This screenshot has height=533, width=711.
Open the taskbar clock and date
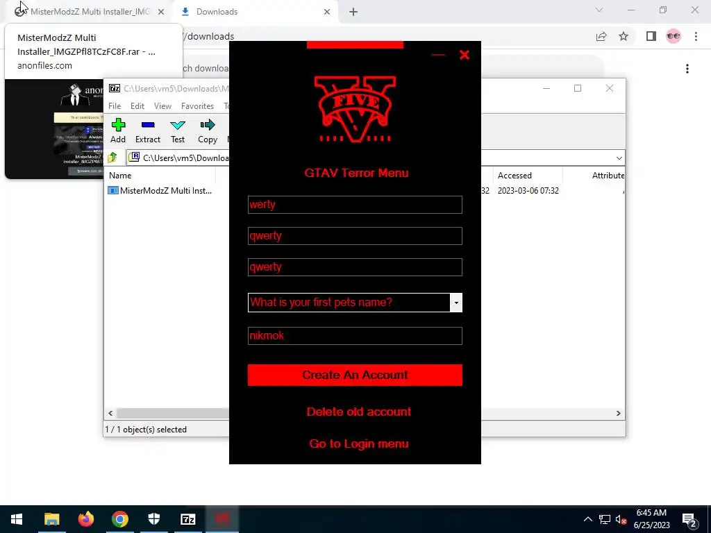click(651, 519)
